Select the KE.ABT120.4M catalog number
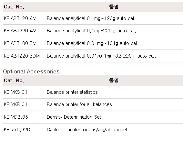This screenshot has height=141, width=183. 20,18
